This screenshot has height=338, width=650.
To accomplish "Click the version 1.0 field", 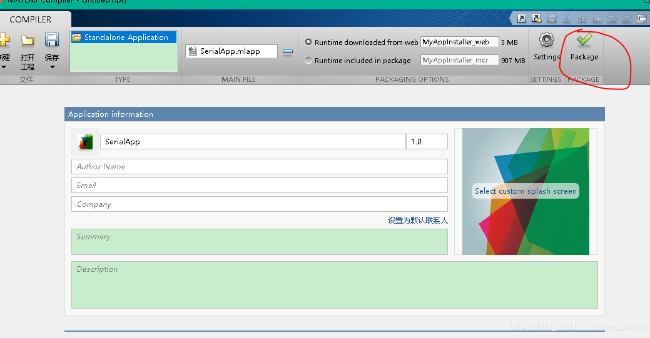I will (427, 142).
